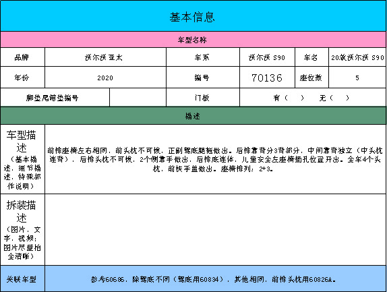Click the seat count value 5
The image size is (387, 292).
(357, 78)
